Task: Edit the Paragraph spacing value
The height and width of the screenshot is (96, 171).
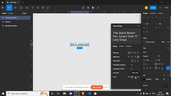Action: click(x=131, y=65)
